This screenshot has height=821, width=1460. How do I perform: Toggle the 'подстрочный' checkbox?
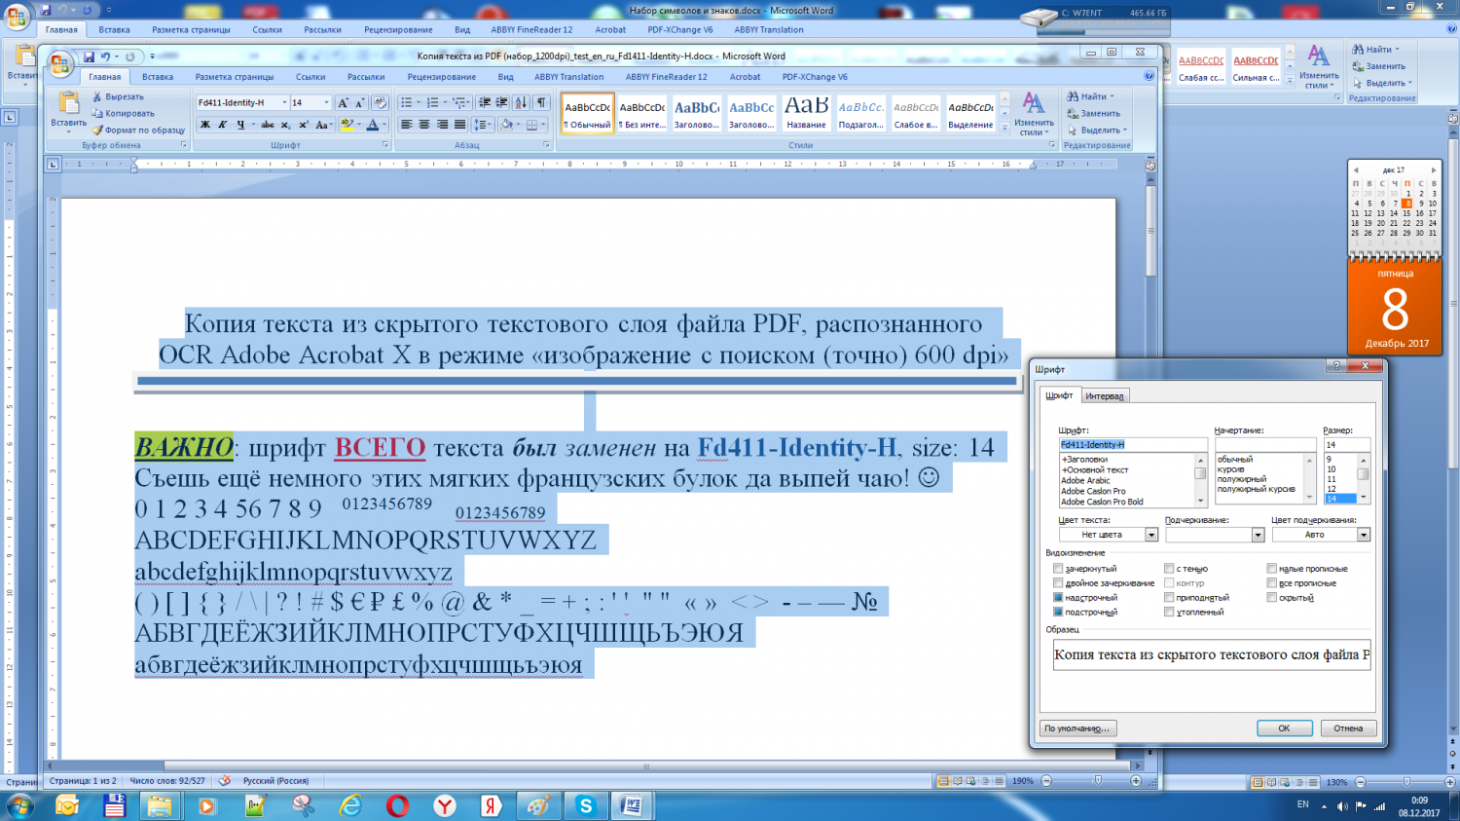tap(1058, 613)
